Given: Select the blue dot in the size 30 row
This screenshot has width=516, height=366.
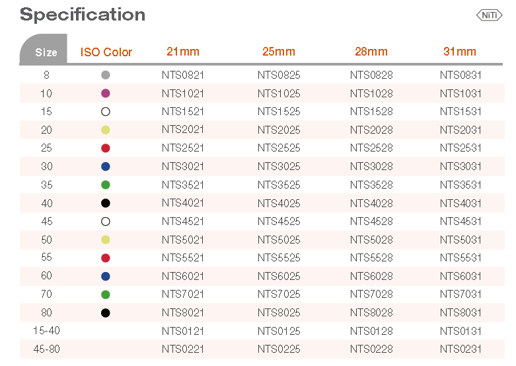Looking at the screenshot, I should 106,167.
